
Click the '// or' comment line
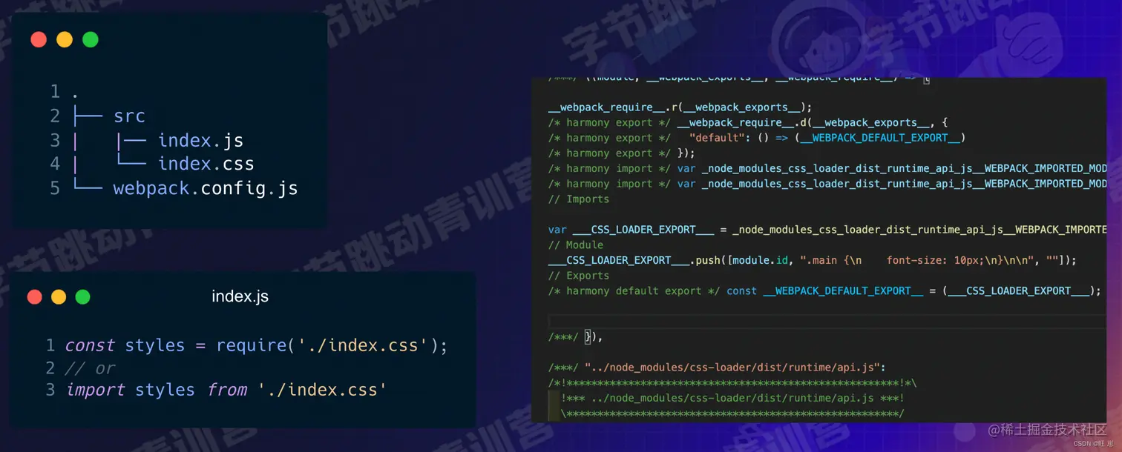[x=91, y=368]
